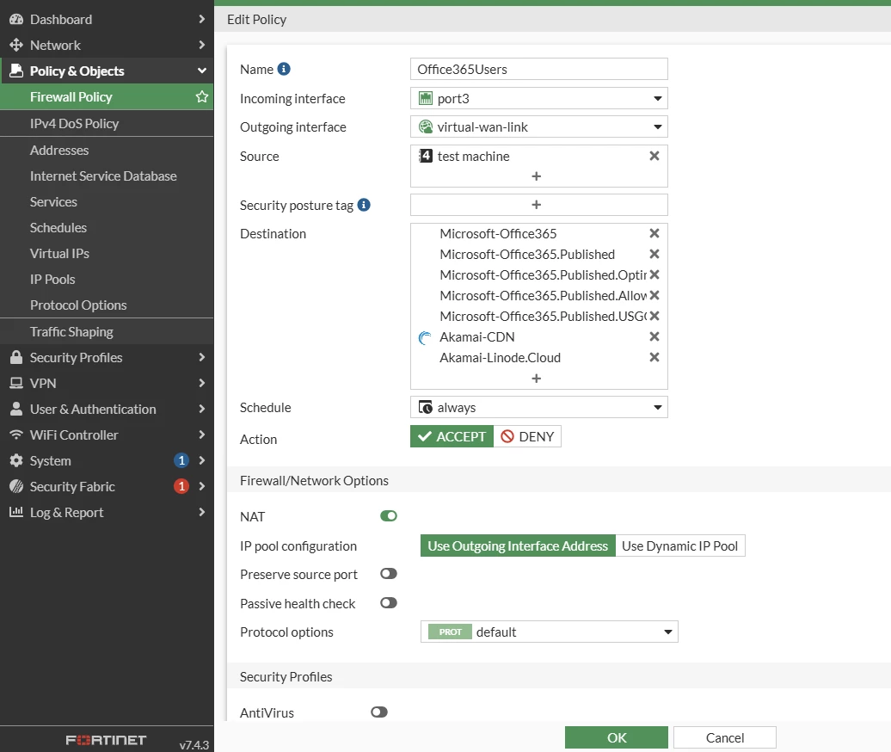Enable Preserve source port toggle
Image resolution: width=891 pixels, height=752 pixels.
(x=389, y=574)
